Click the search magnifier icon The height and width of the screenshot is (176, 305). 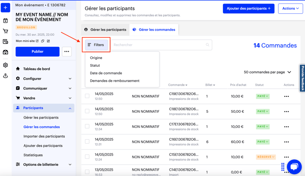click(x=207, y=45)
